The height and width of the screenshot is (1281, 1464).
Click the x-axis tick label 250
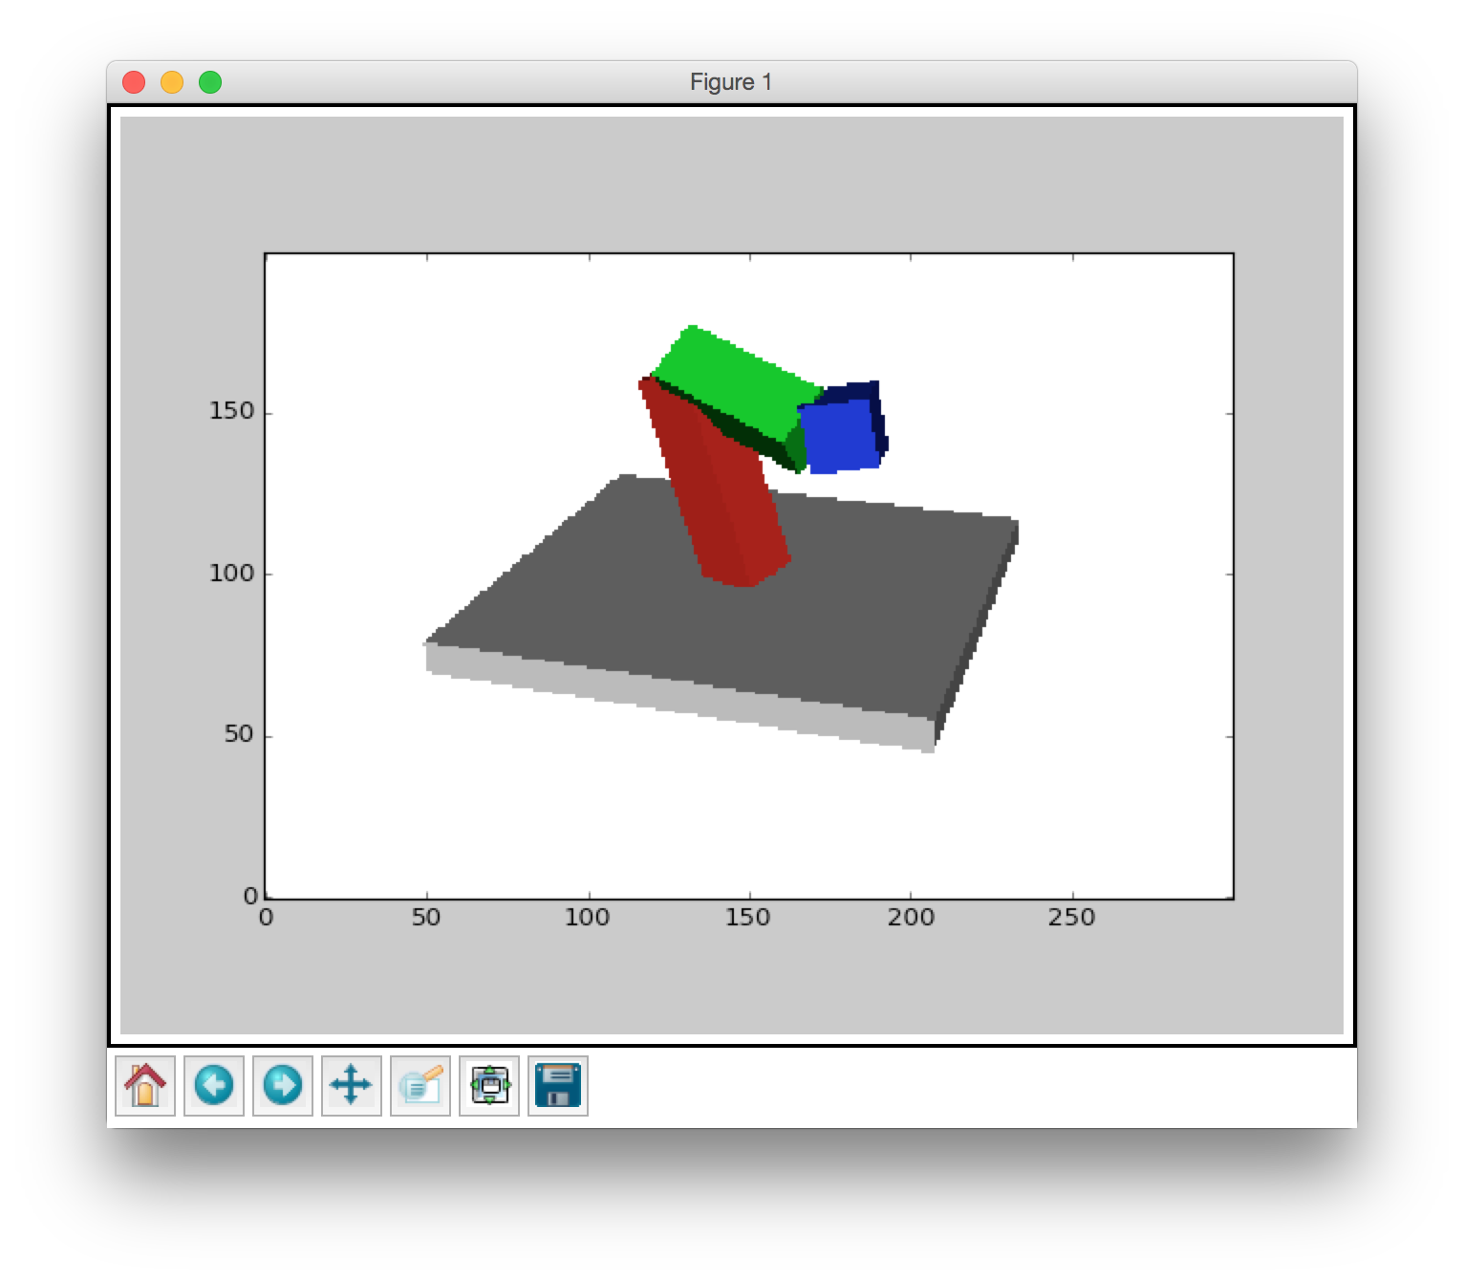[x=1071, y=918]
